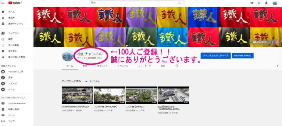Open YOUTUBE STUDIO button

tap(242, 55)
